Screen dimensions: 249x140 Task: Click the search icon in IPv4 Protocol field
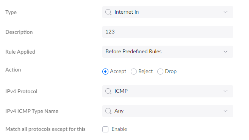pos(108,91)
